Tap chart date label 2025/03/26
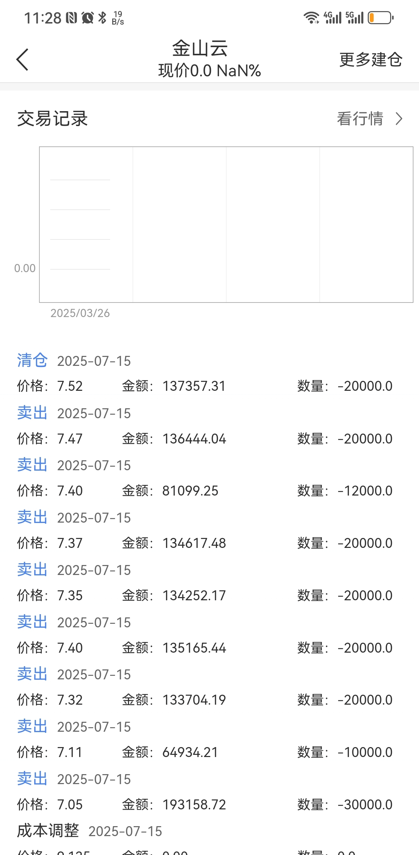Viewport: 419px width, 855px height. point(80,313)
